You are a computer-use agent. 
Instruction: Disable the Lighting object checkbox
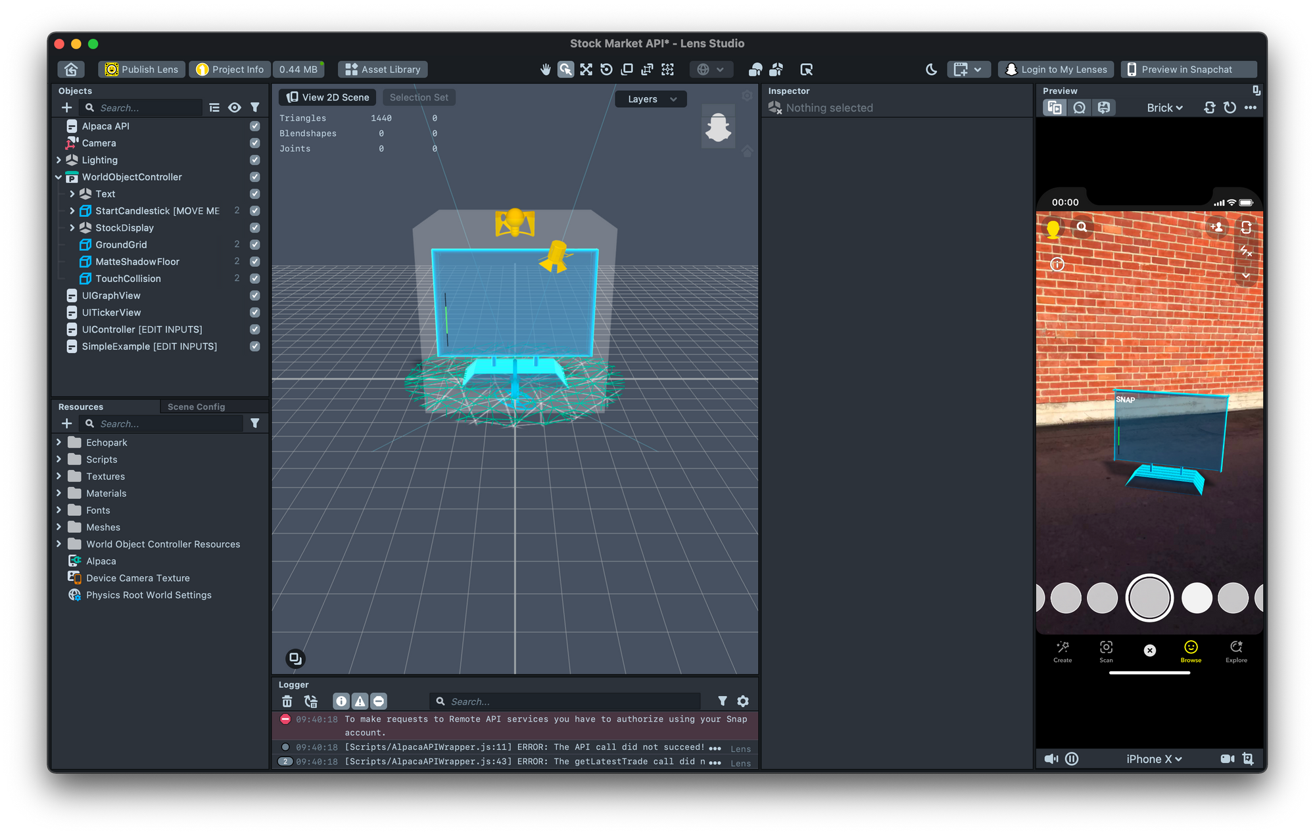[255, 160]
